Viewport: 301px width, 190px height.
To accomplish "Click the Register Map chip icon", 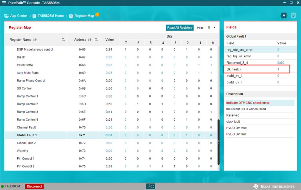I will tap(71, 16).
